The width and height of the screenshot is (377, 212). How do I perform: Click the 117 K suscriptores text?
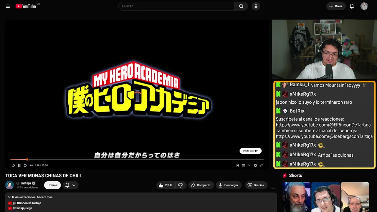tap(27, 188)
